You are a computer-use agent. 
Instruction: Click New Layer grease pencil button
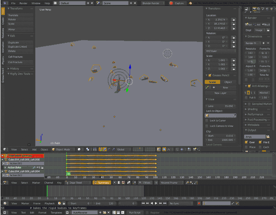coord(221,93)
